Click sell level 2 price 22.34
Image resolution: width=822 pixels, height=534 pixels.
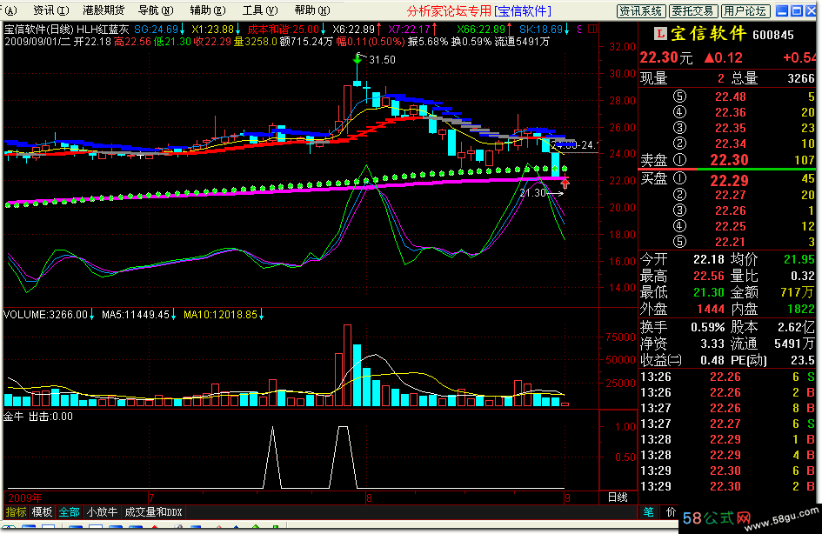[x=731, y=144]
